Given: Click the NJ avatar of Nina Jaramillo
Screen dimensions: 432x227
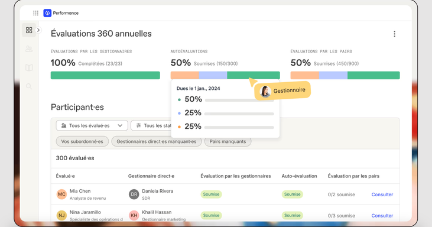Looking at the screenshot, I should (x=61, y=215).
